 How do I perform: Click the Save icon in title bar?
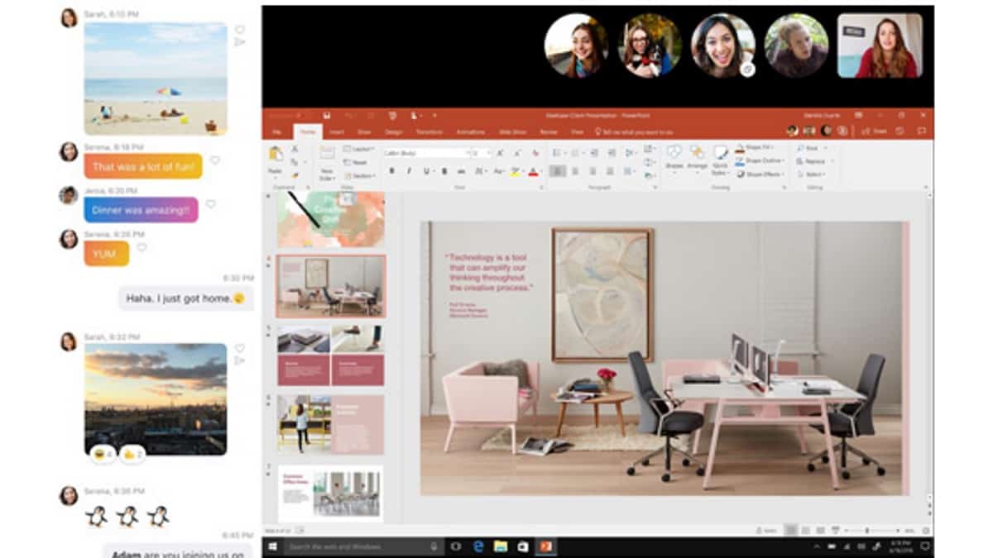328,116
